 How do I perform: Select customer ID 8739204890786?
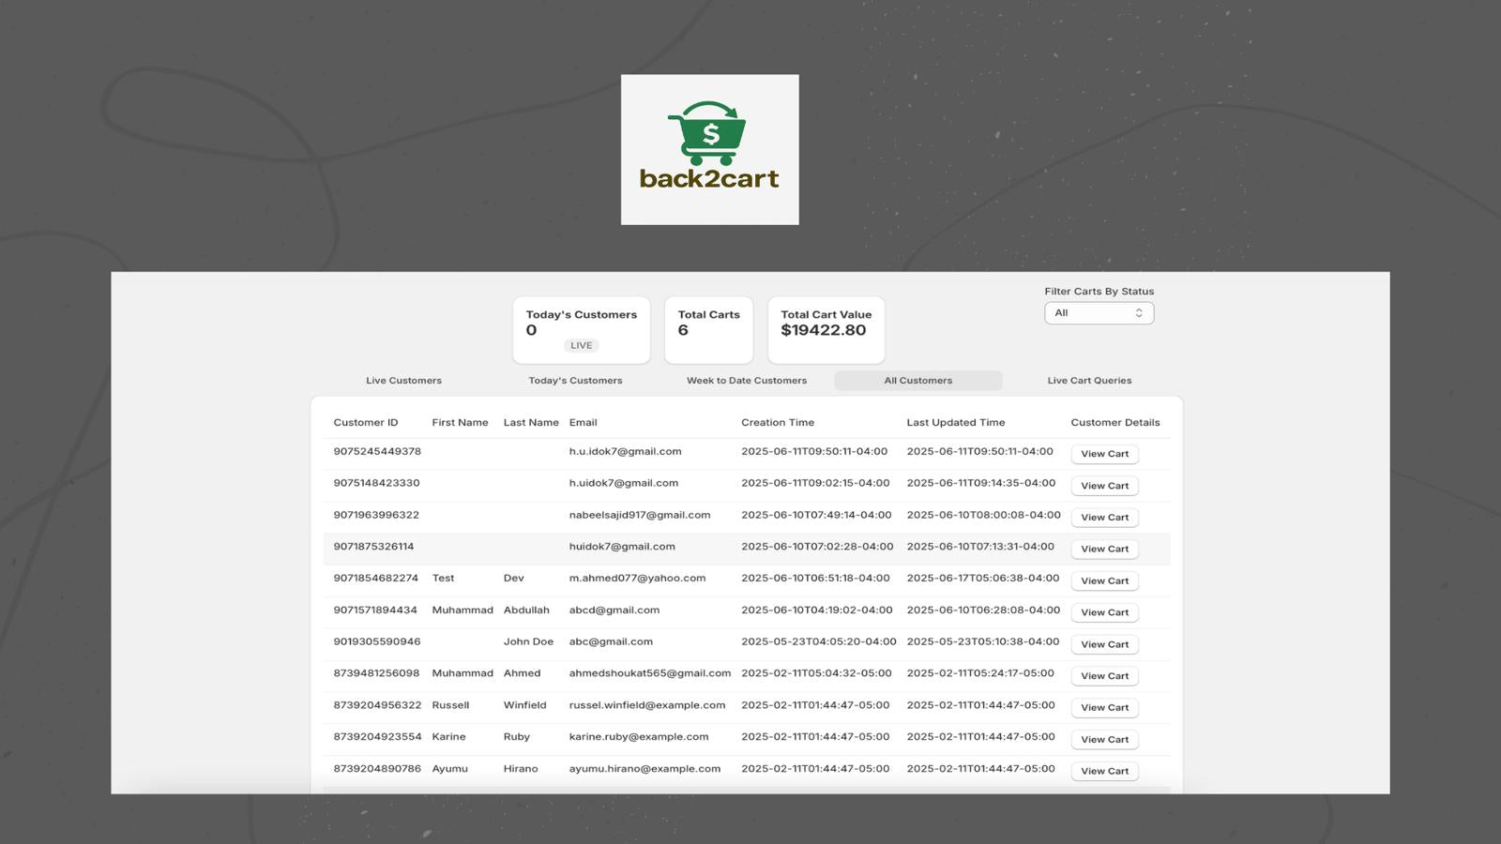tap(377, 769)
